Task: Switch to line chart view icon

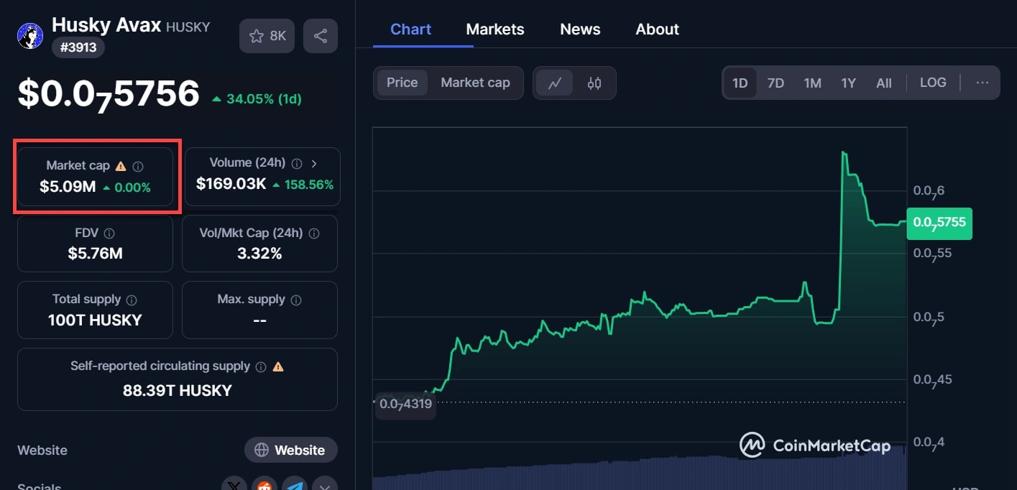Action: click(x=555, y=83)
